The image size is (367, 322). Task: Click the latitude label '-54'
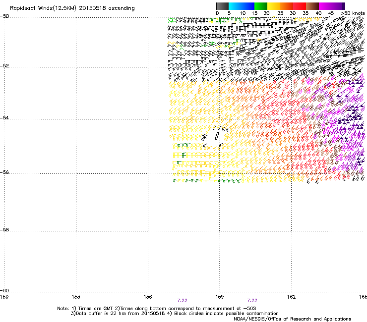(x=4, y=117)
